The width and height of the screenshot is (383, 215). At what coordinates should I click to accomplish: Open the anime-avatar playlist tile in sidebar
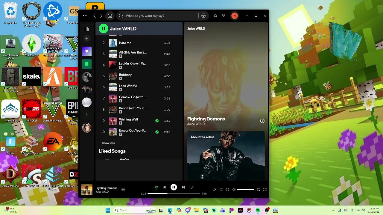coord(87,128)
